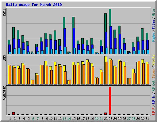Screen dimensions: 157x122
Task: Click day label 1 on the axis
Action: [10, 119]
